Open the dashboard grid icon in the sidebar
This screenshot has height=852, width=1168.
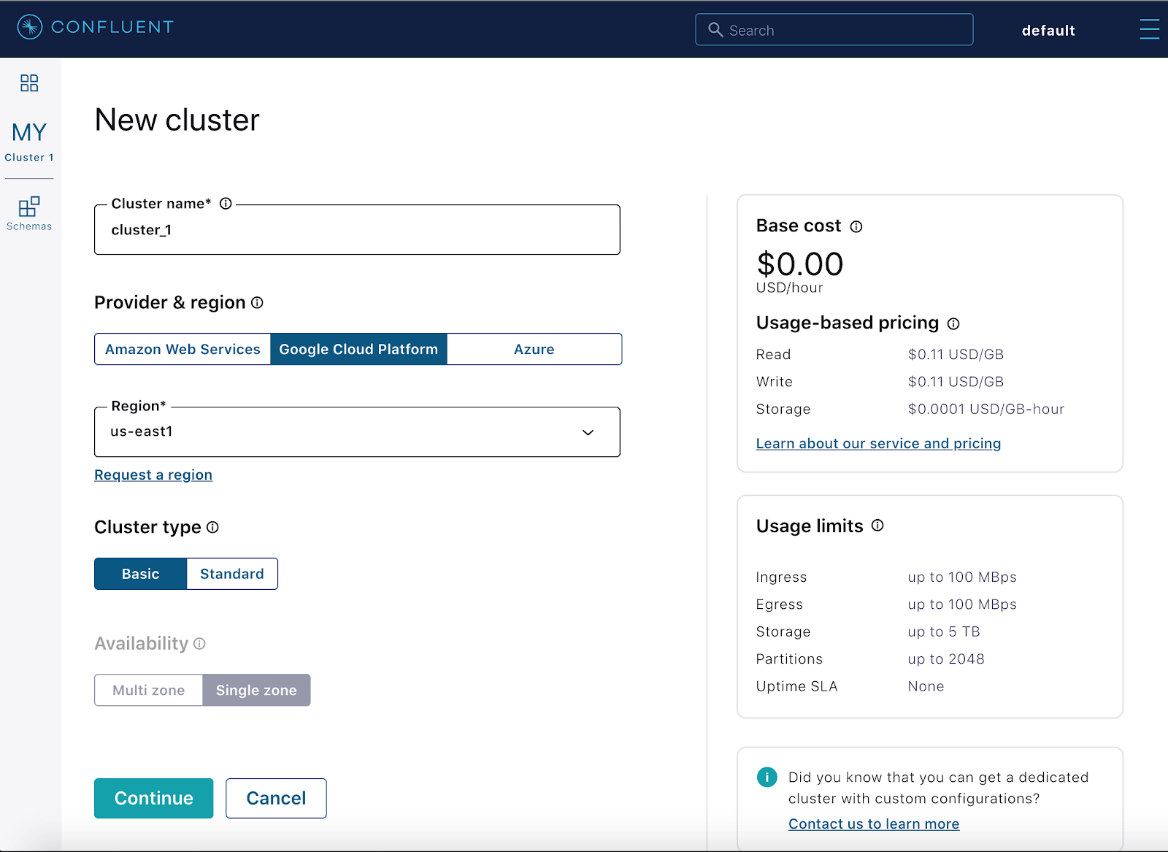[x=29, y=83]
